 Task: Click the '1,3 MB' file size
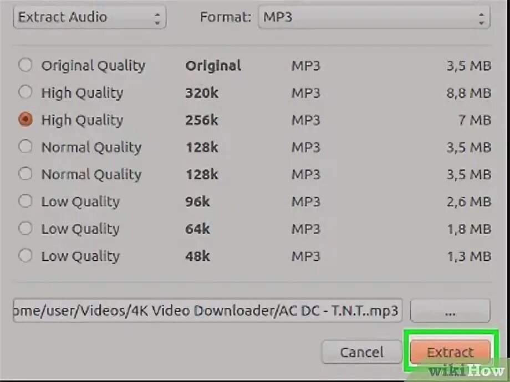point(468,257)
